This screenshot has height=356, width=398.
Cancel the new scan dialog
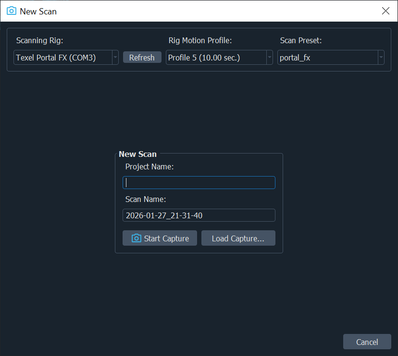pos(367,342)
